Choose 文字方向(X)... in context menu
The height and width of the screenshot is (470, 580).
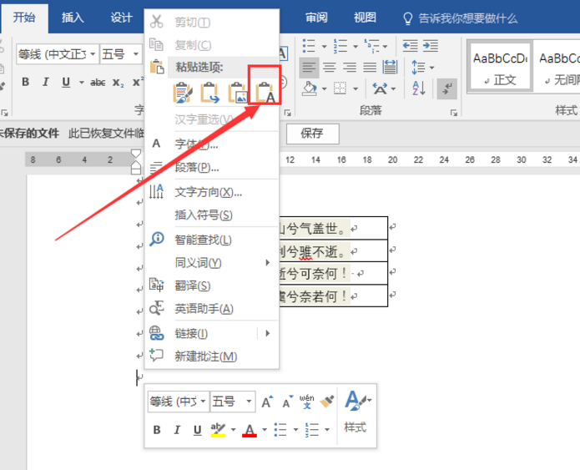coord(211,192)
